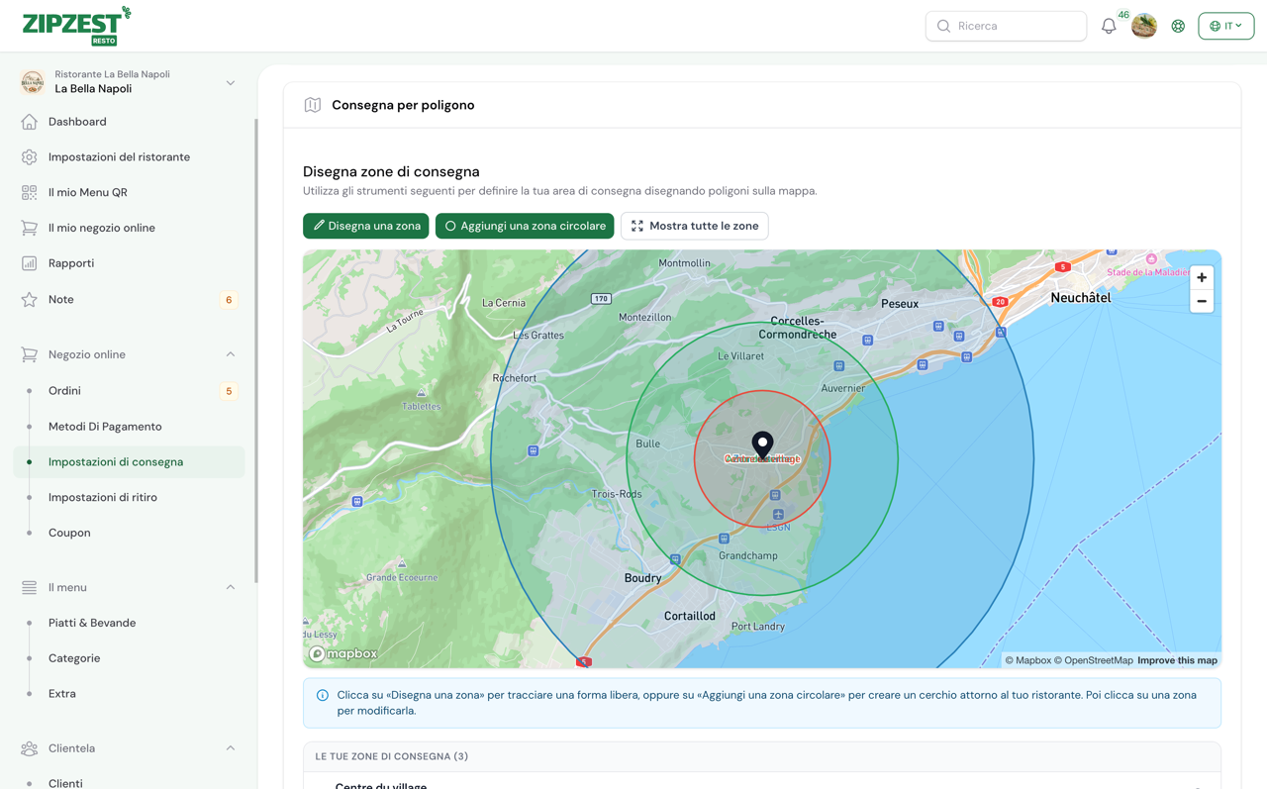Viewport: 1267px width, 789px height.
Task: Click the Cortaillod label on the map
Action: coord(690,616)
